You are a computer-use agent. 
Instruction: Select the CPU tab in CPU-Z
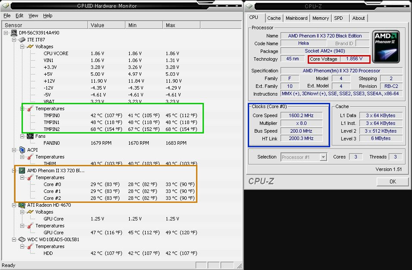click(253, 17)
